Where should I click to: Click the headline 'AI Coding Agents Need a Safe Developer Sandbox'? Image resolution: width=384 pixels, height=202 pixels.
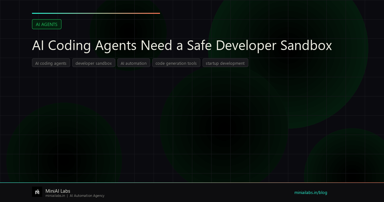click(182, 46)
